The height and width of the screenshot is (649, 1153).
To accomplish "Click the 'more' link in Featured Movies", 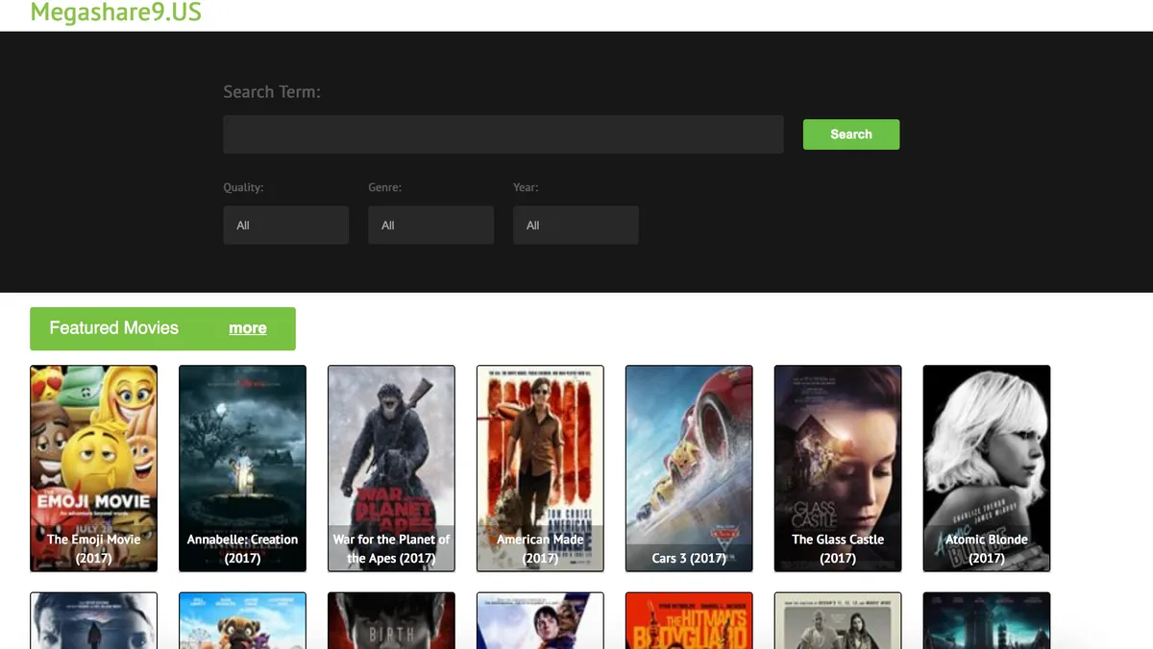I will 248,328.
